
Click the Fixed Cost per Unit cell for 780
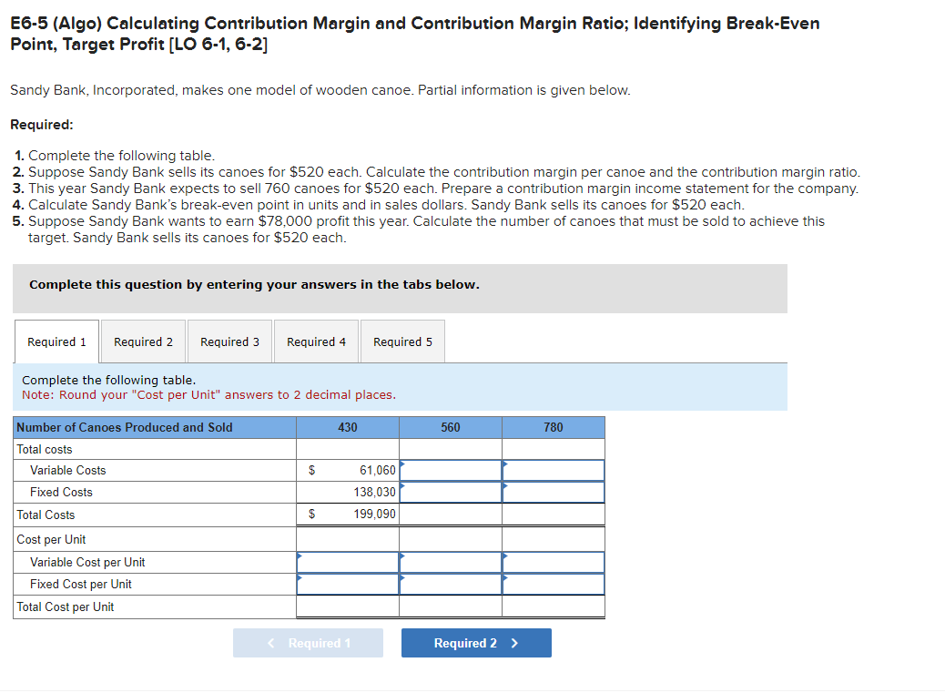[x=553, y=584]
